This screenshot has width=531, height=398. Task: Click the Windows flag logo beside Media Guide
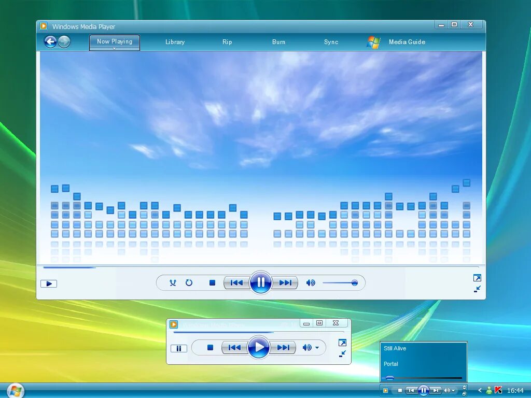pyautogui.click(x=374, y=42)
